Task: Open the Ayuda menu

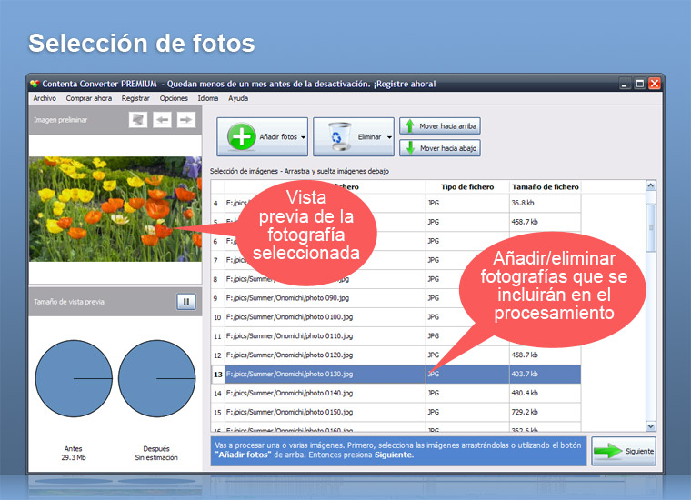Action: [238, 98]
